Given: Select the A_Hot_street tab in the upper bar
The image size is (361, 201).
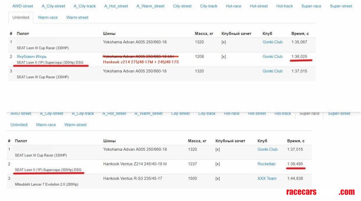Looking at the screenshot, I should pyautogui.click(x=116, y=6).
